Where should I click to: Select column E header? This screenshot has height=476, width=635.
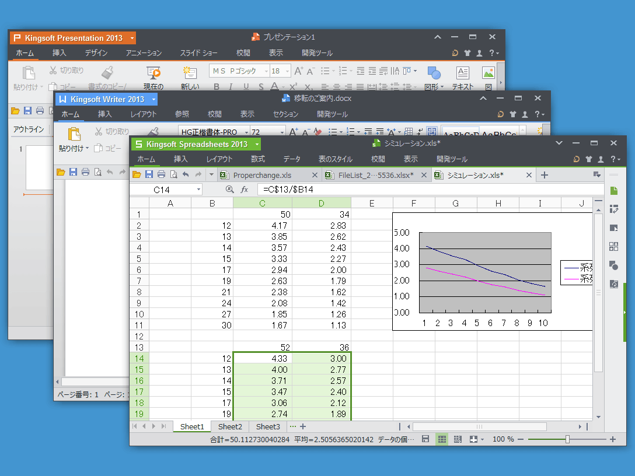pos(372,203)
